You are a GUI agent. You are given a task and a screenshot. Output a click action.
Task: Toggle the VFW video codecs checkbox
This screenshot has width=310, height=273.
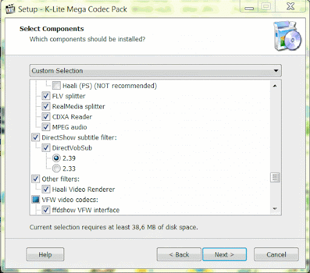pyautogui.click(x=36, y=200)
